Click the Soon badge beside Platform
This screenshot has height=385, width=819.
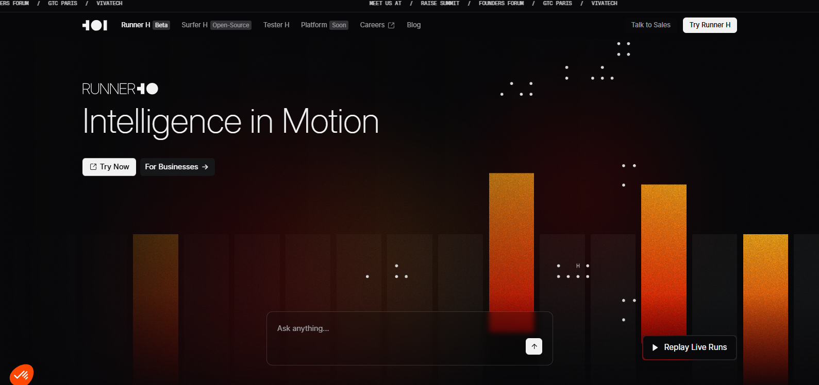pyautogui.click(x=339, y=25)
